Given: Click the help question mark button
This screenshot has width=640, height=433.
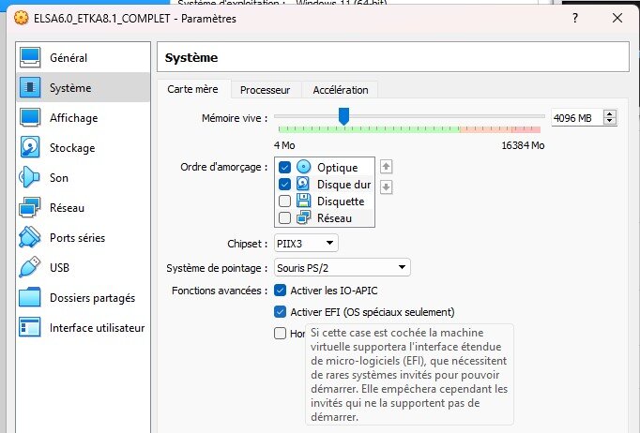Looking at the screenshot, I should pos(575,18).
